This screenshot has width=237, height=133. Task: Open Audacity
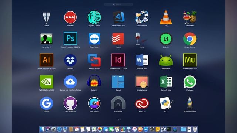[94, 81]
